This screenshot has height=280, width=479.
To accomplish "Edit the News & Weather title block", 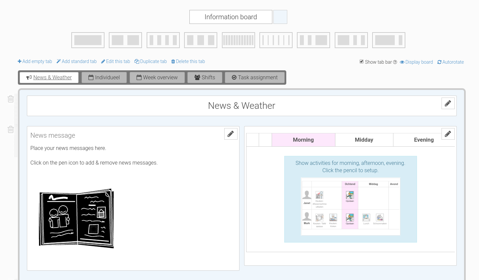I will tap(448, 104).
